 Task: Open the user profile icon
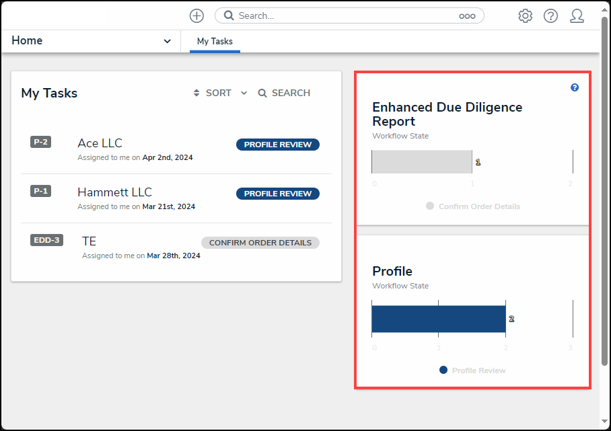tap(577, 16)
